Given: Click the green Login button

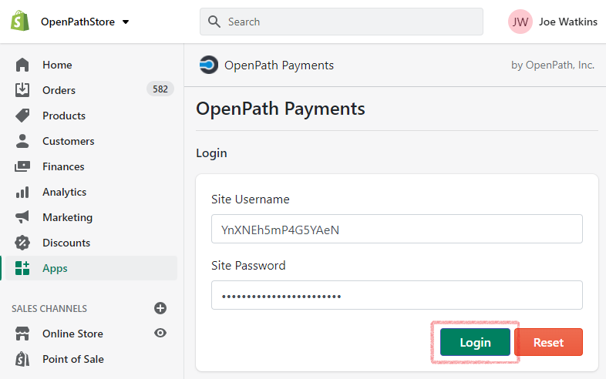Looking at the screenshot, I should click(x=475, y=342).
